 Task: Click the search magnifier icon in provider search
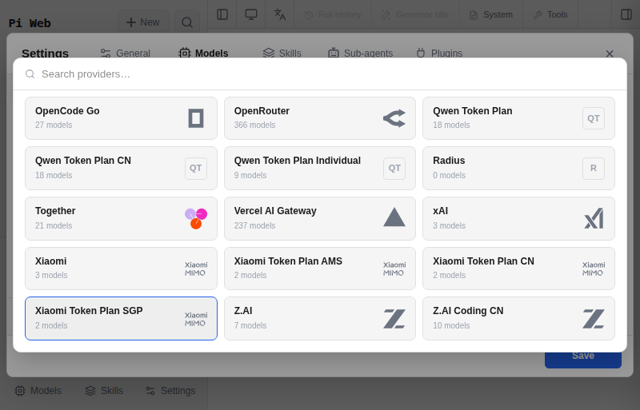pyautogui.click(x=30, y=74)
